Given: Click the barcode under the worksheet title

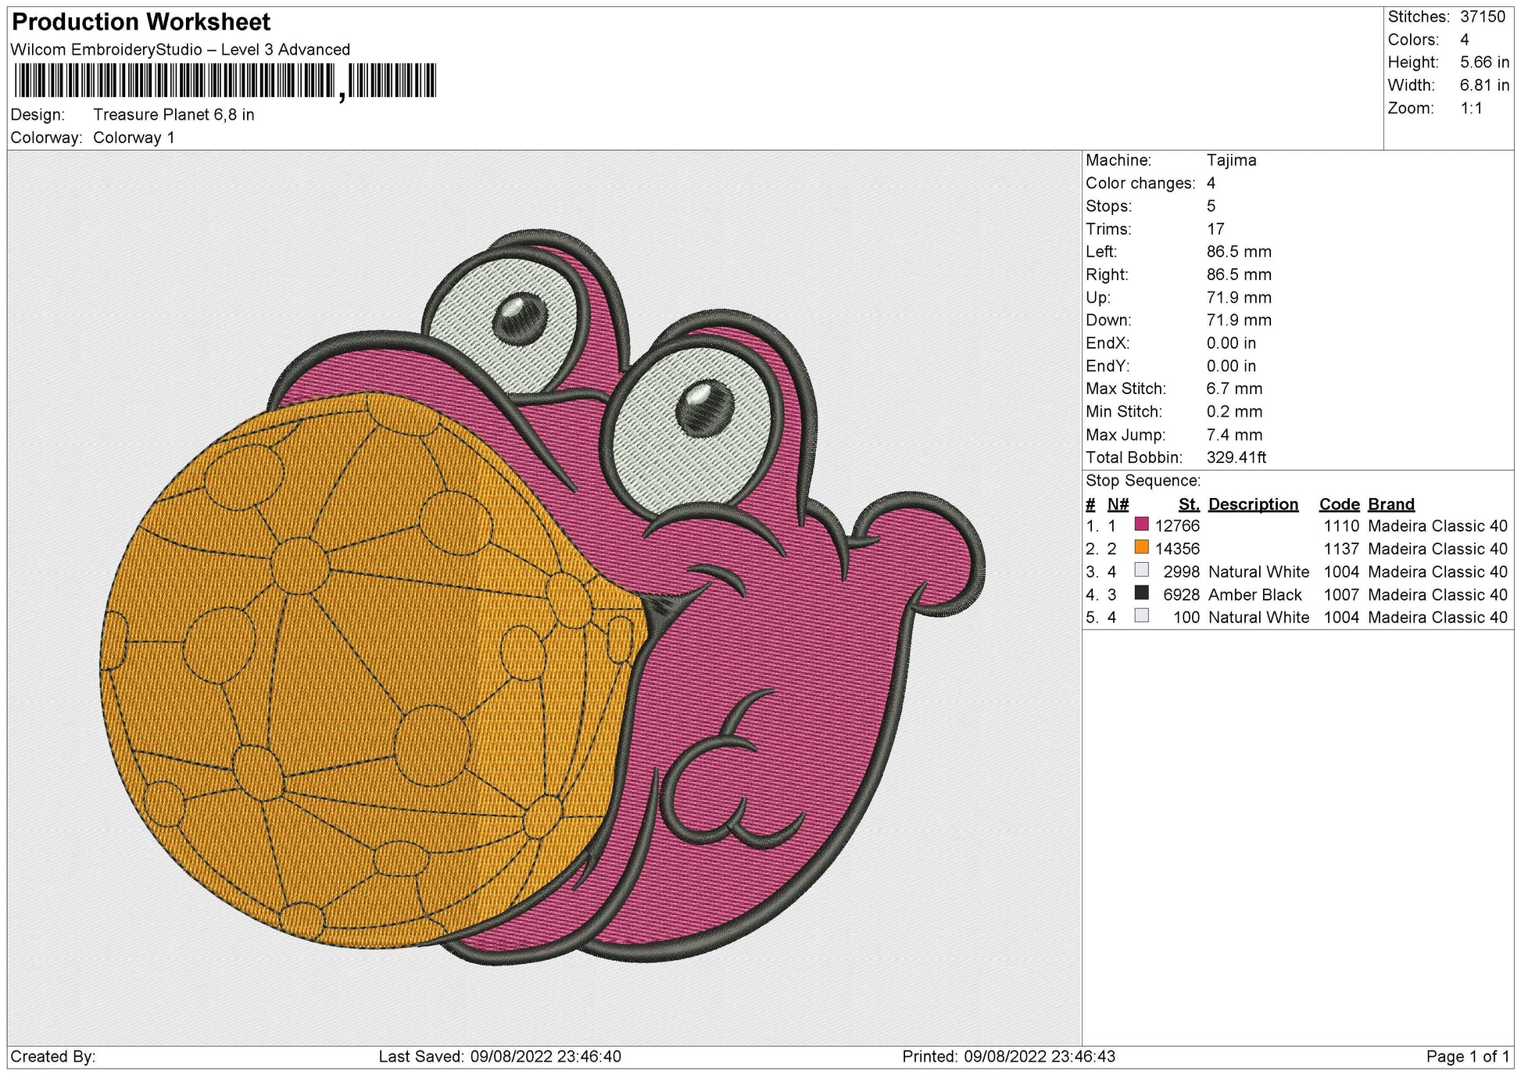Looking at the screenshot, I should 225,81.
